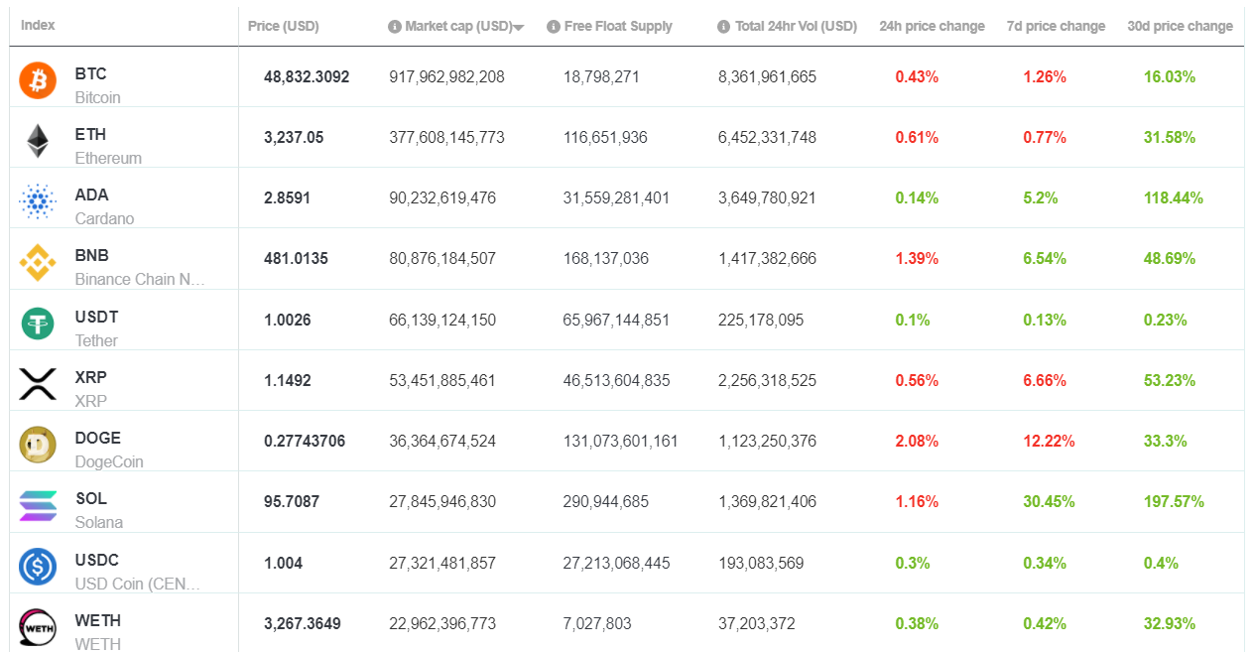Select the Solana name text
The image size is (1252, 652).
(99, 522)
